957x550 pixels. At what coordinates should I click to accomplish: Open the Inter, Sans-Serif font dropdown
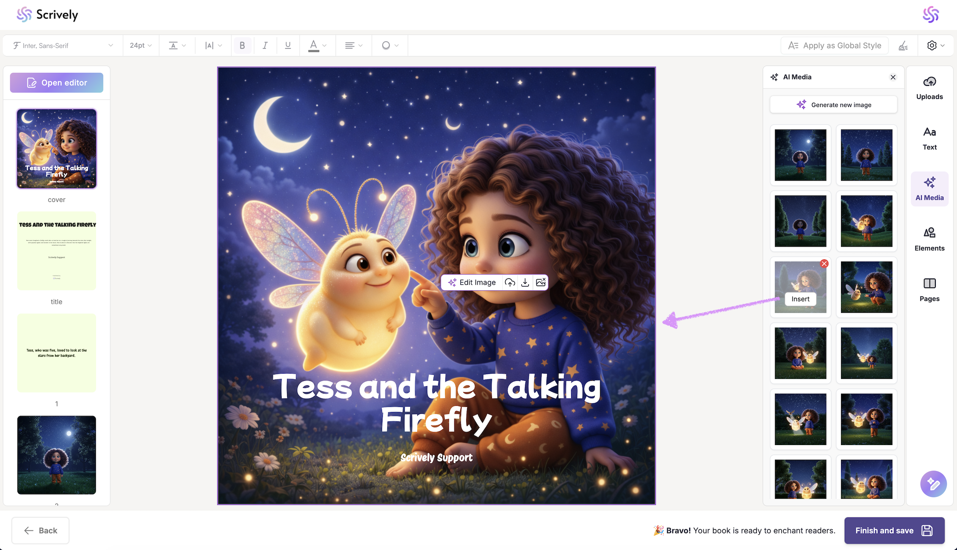pos(63,45)
